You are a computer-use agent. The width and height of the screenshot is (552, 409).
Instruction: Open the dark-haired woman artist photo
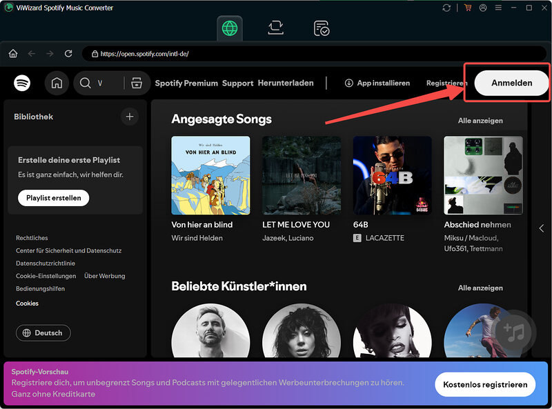click(x=302, y=330)
